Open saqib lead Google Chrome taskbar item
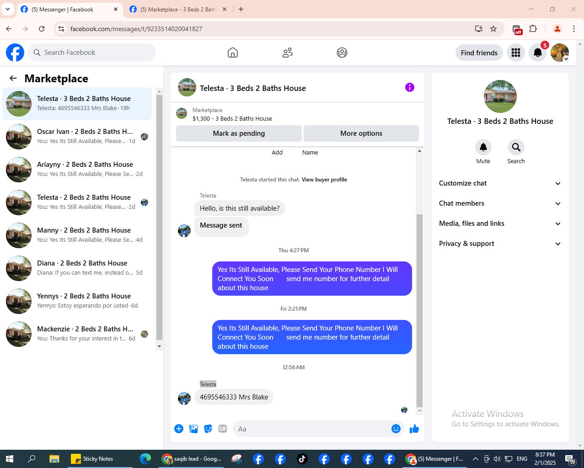 [192, 459]
